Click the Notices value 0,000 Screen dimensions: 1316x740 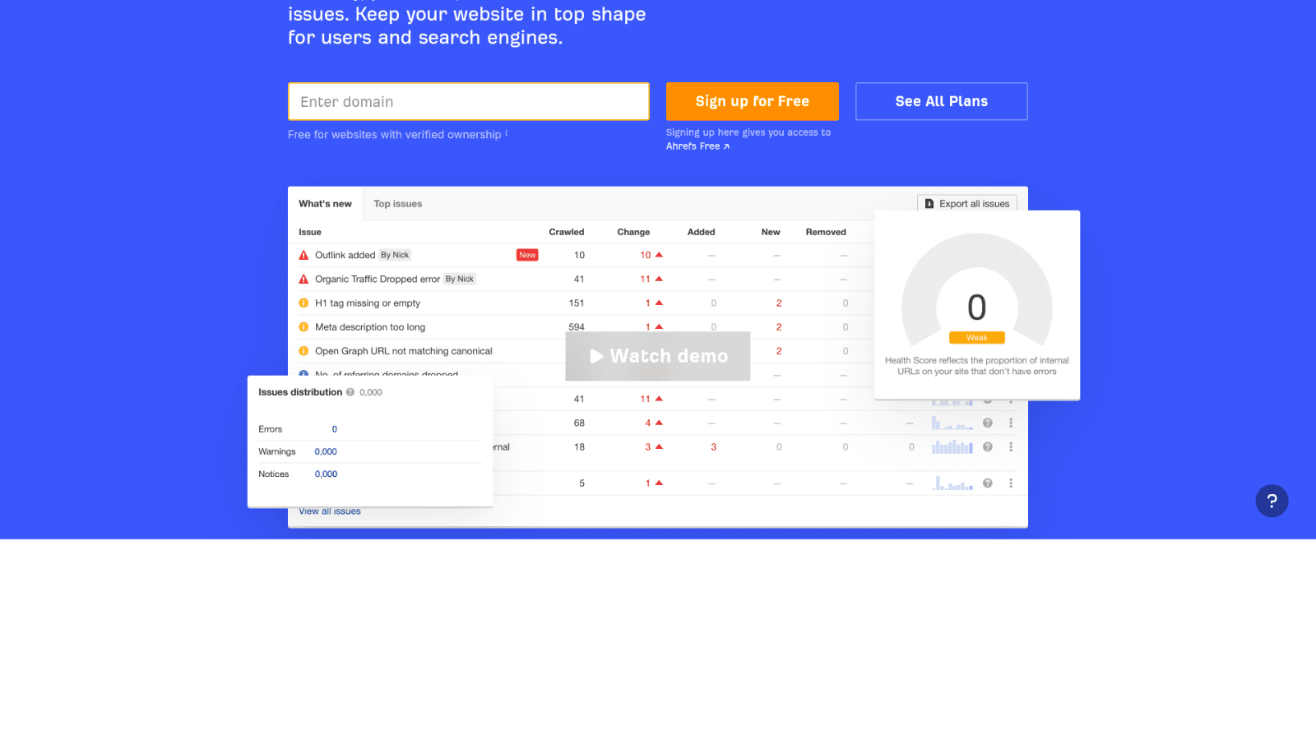point(326,474)
